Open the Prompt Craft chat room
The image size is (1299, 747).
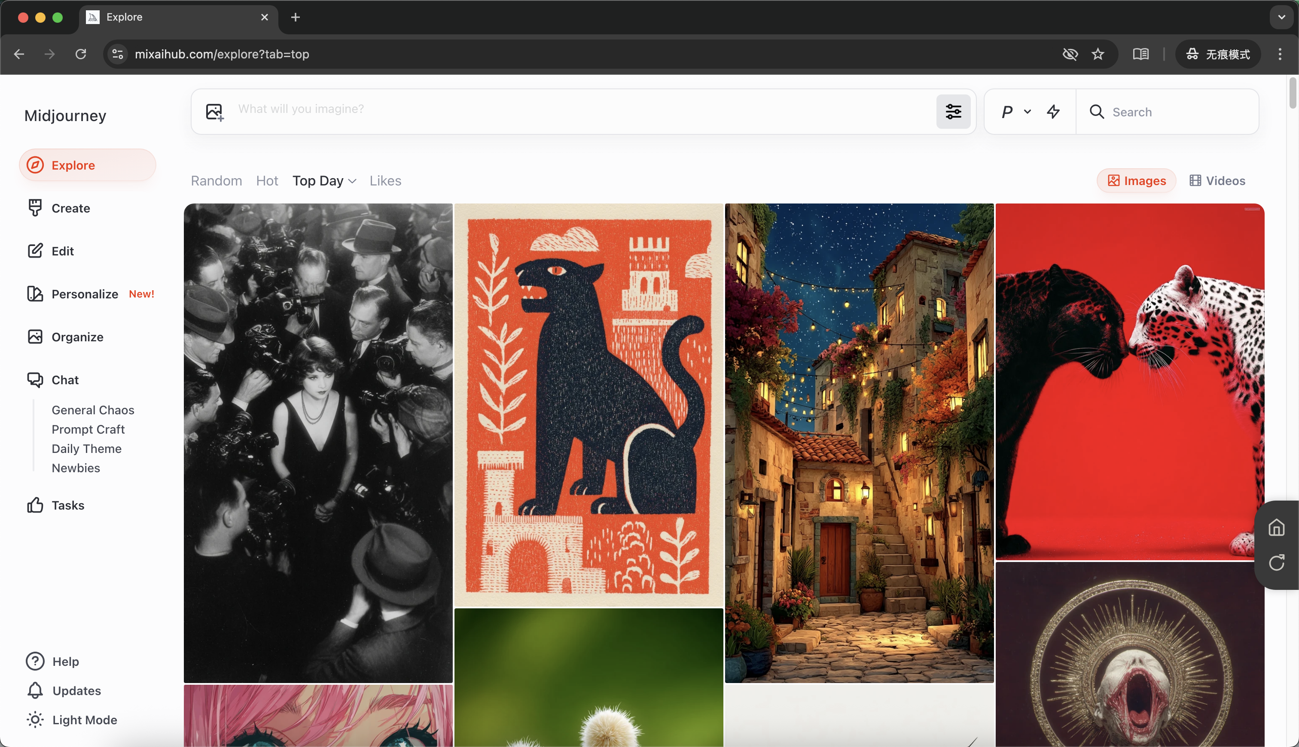(88, 429)
